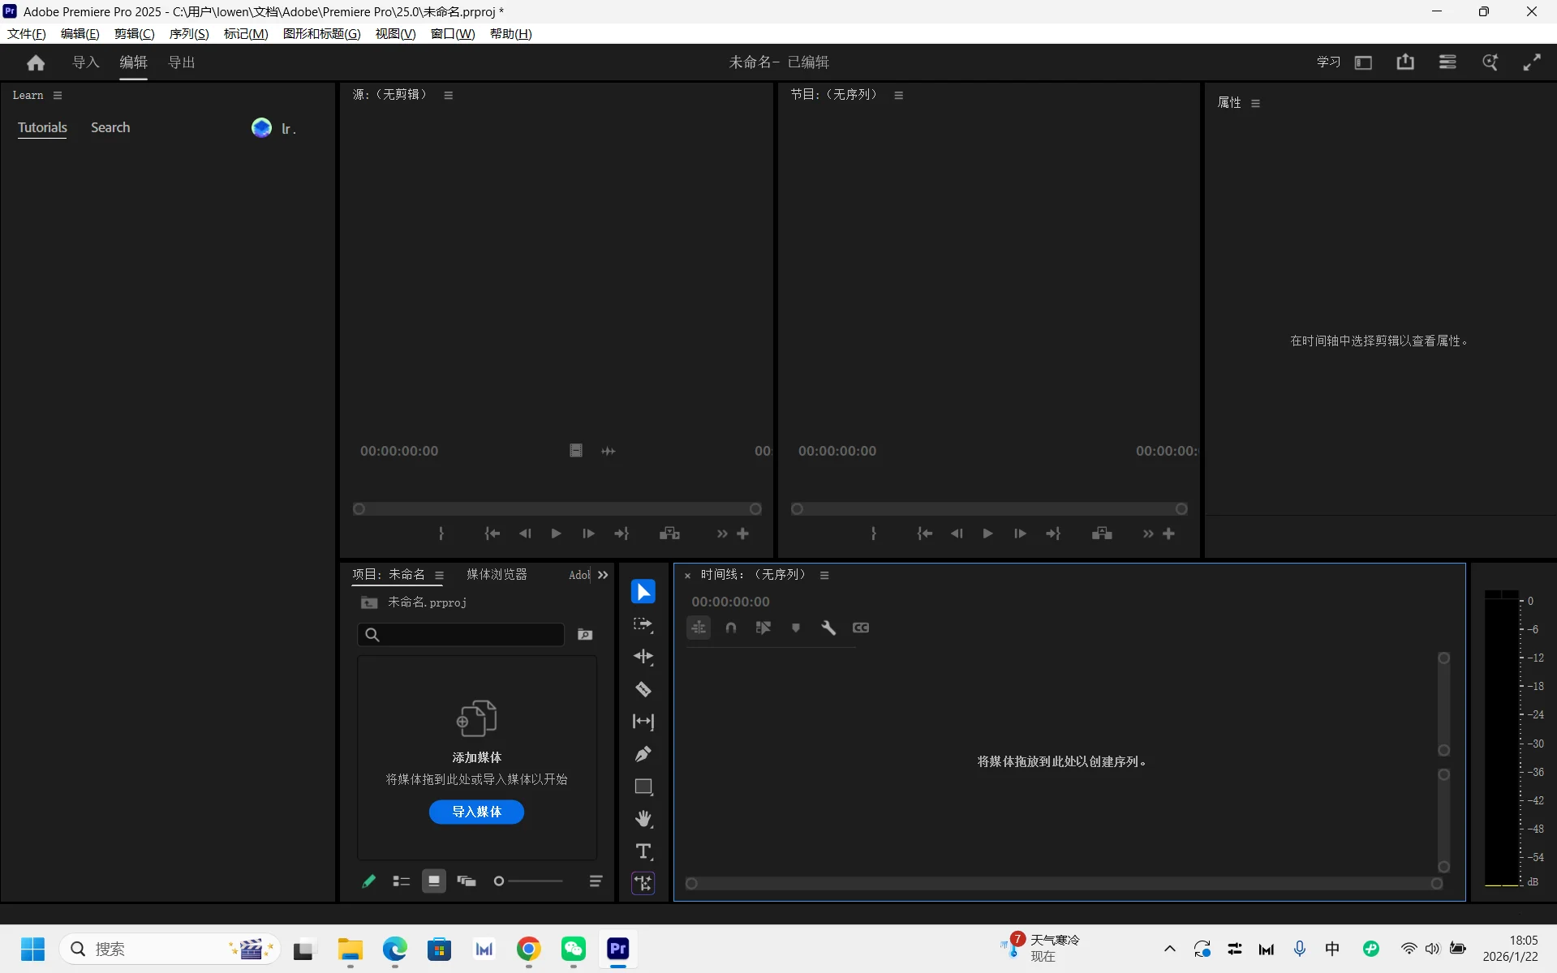This screenshot has width=1557, height=973.
Task: Toggle snapping in the timeline
Action: click(730, 628)
